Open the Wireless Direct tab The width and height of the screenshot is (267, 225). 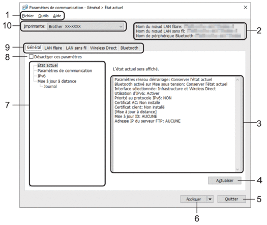click(103, 48)
